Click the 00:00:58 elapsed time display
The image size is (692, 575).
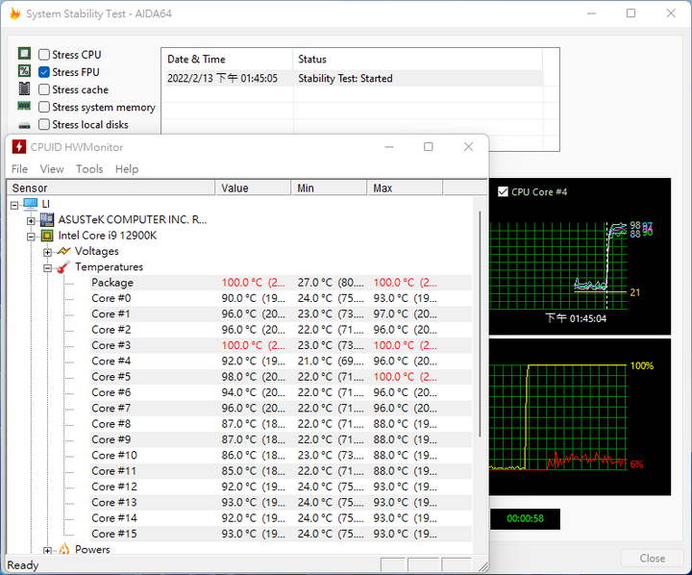525,518
